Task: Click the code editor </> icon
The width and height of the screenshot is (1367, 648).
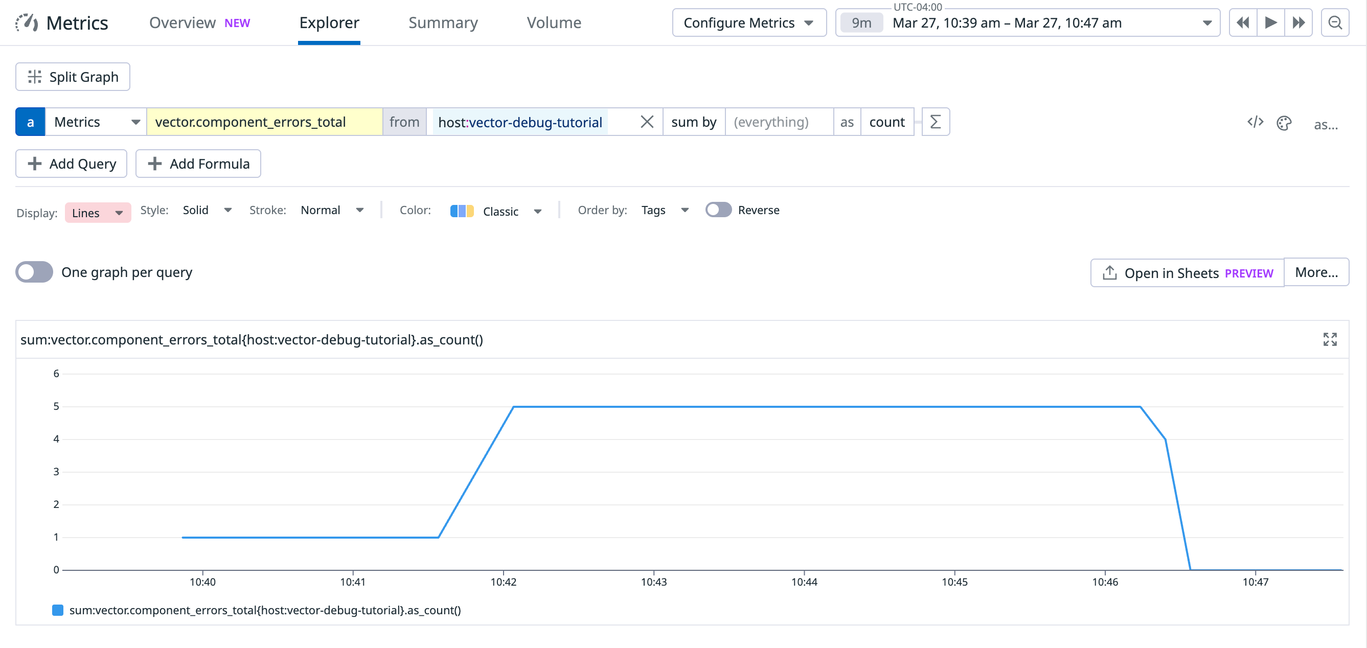Action: tap(1255, 123)
